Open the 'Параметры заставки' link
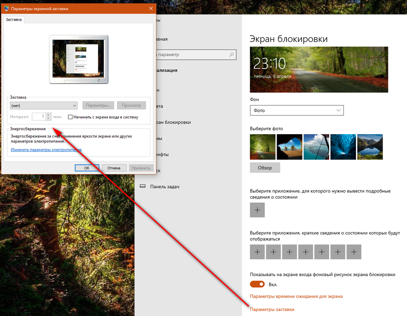This screenshot has height=316, width=407. click(x=272, y=309)
